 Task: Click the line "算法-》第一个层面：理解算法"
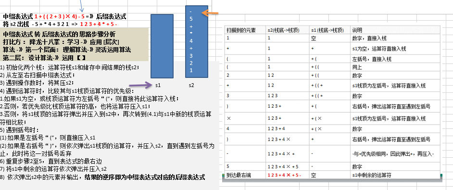(67, 50)
